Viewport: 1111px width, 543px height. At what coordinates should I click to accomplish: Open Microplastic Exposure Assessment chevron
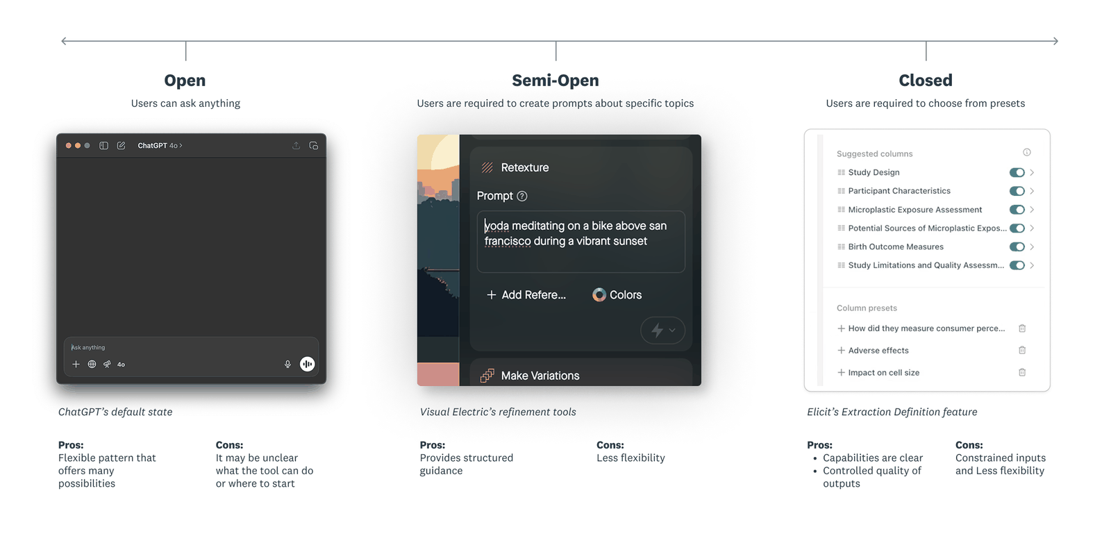coord(1033,210)
